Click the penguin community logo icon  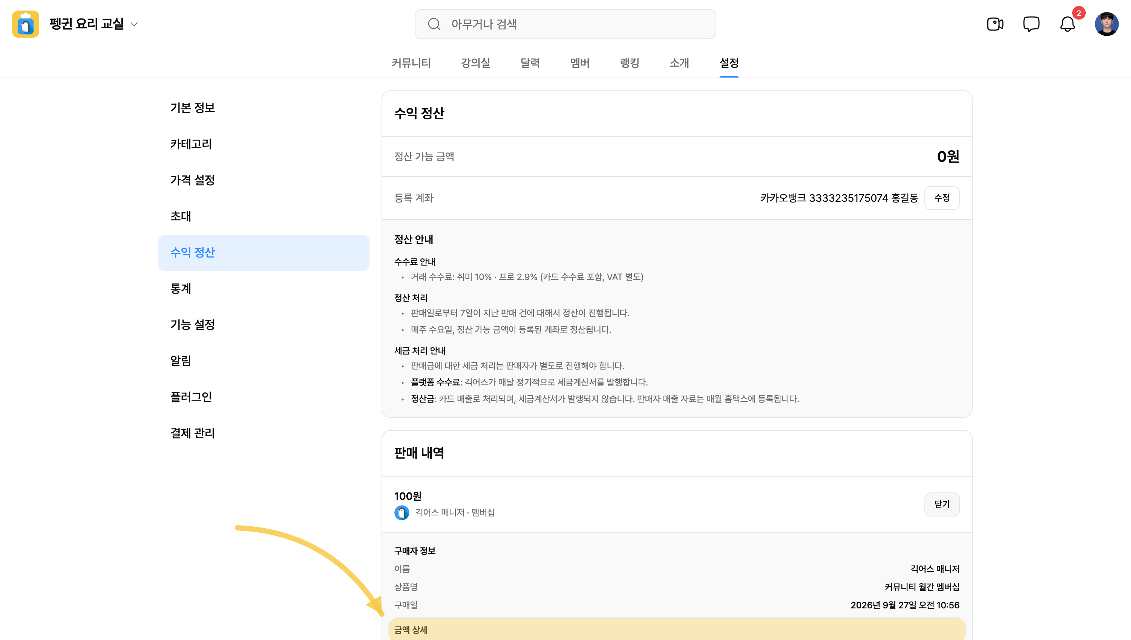coord(26,24)
